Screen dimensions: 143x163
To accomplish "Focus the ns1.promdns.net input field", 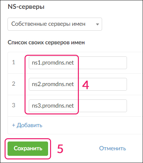I will [x=78, y=63].
